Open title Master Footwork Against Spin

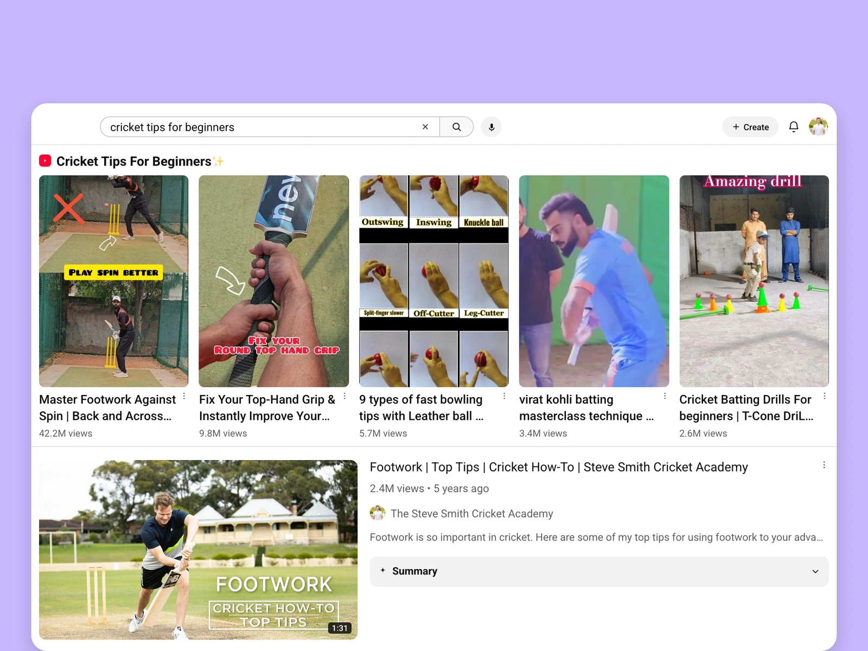(107, 408)
